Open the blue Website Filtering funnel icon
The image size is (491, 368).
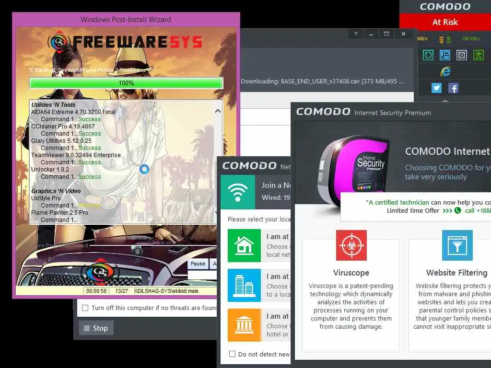457,245
